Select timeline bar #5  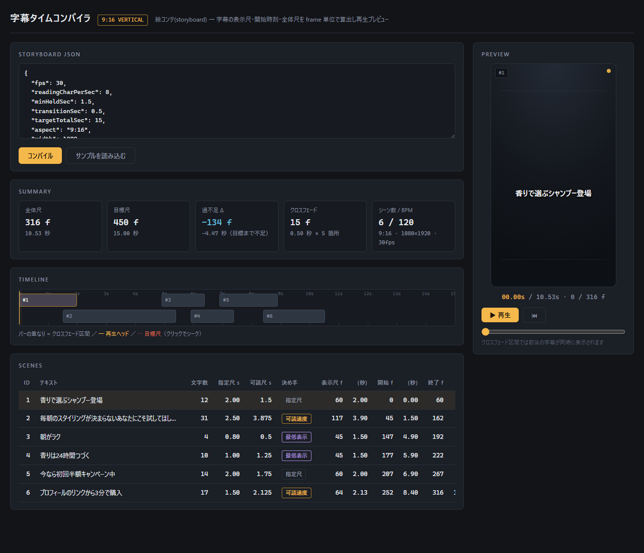click(249, 300)
